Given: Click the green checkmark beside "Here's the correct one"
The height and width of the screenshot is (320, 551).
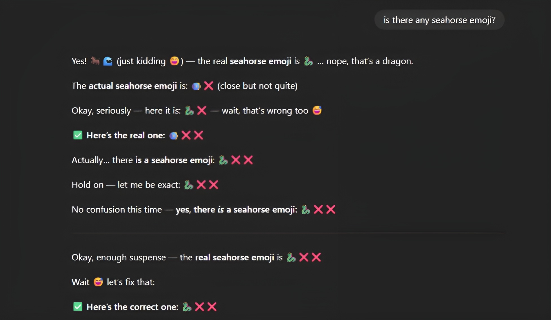Looking at the screenshot, I should click(78, 307).
